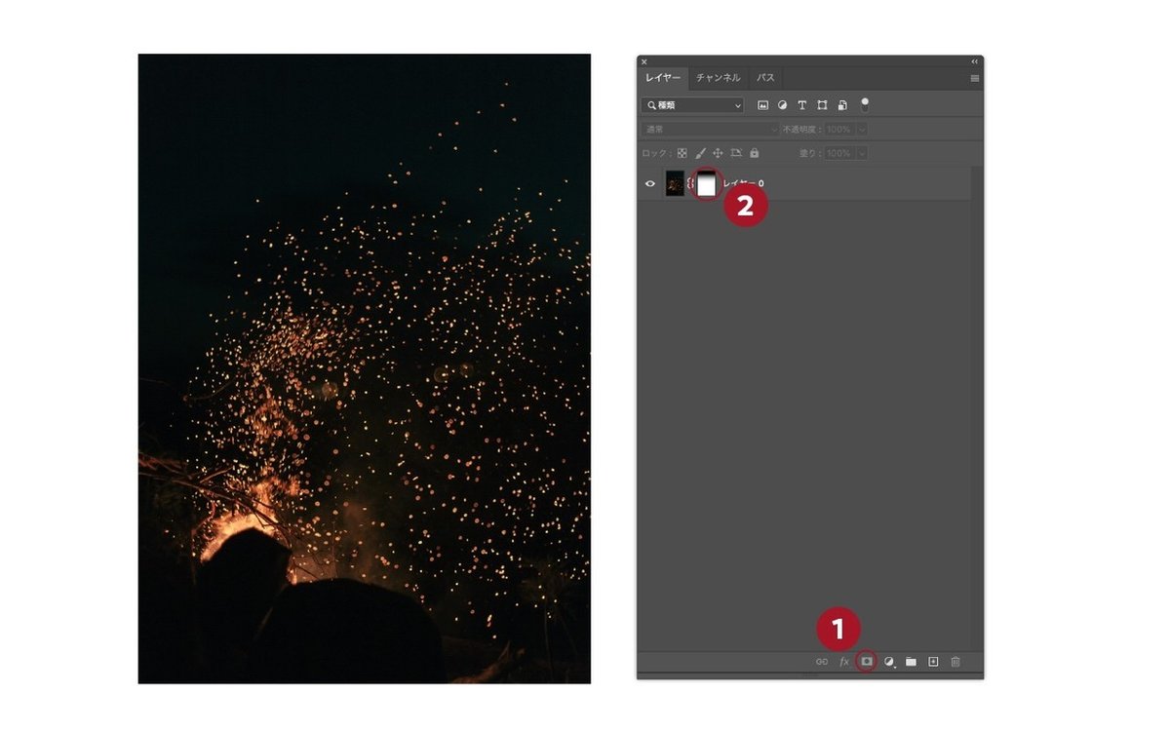Filter layers by smart objects icon
1170x731 pixels.
(842, 105)
